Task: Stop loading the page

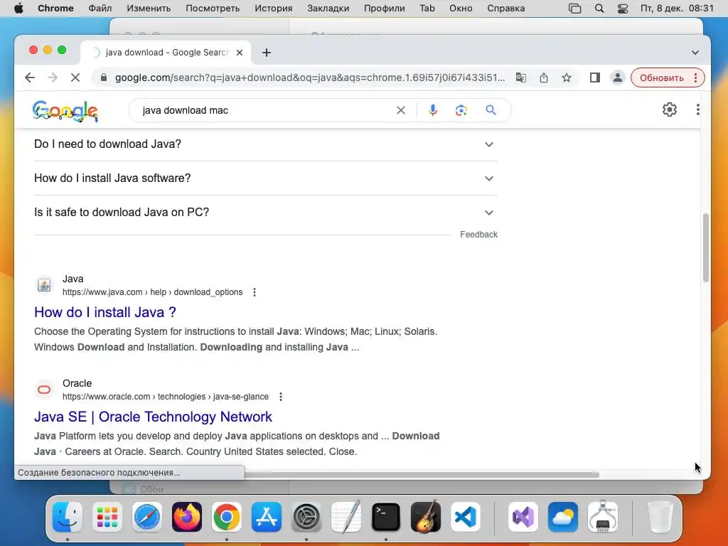Action: (75, 77)
